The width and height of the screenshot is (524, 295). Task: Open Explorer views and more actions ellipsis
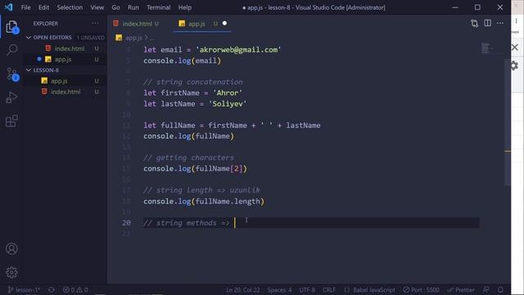point(95,24)
